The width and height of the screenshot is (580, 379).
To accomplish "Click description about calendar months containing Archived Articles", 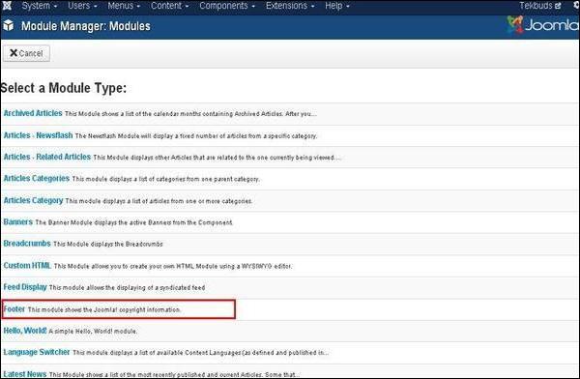I will click(x=190, y=114).
